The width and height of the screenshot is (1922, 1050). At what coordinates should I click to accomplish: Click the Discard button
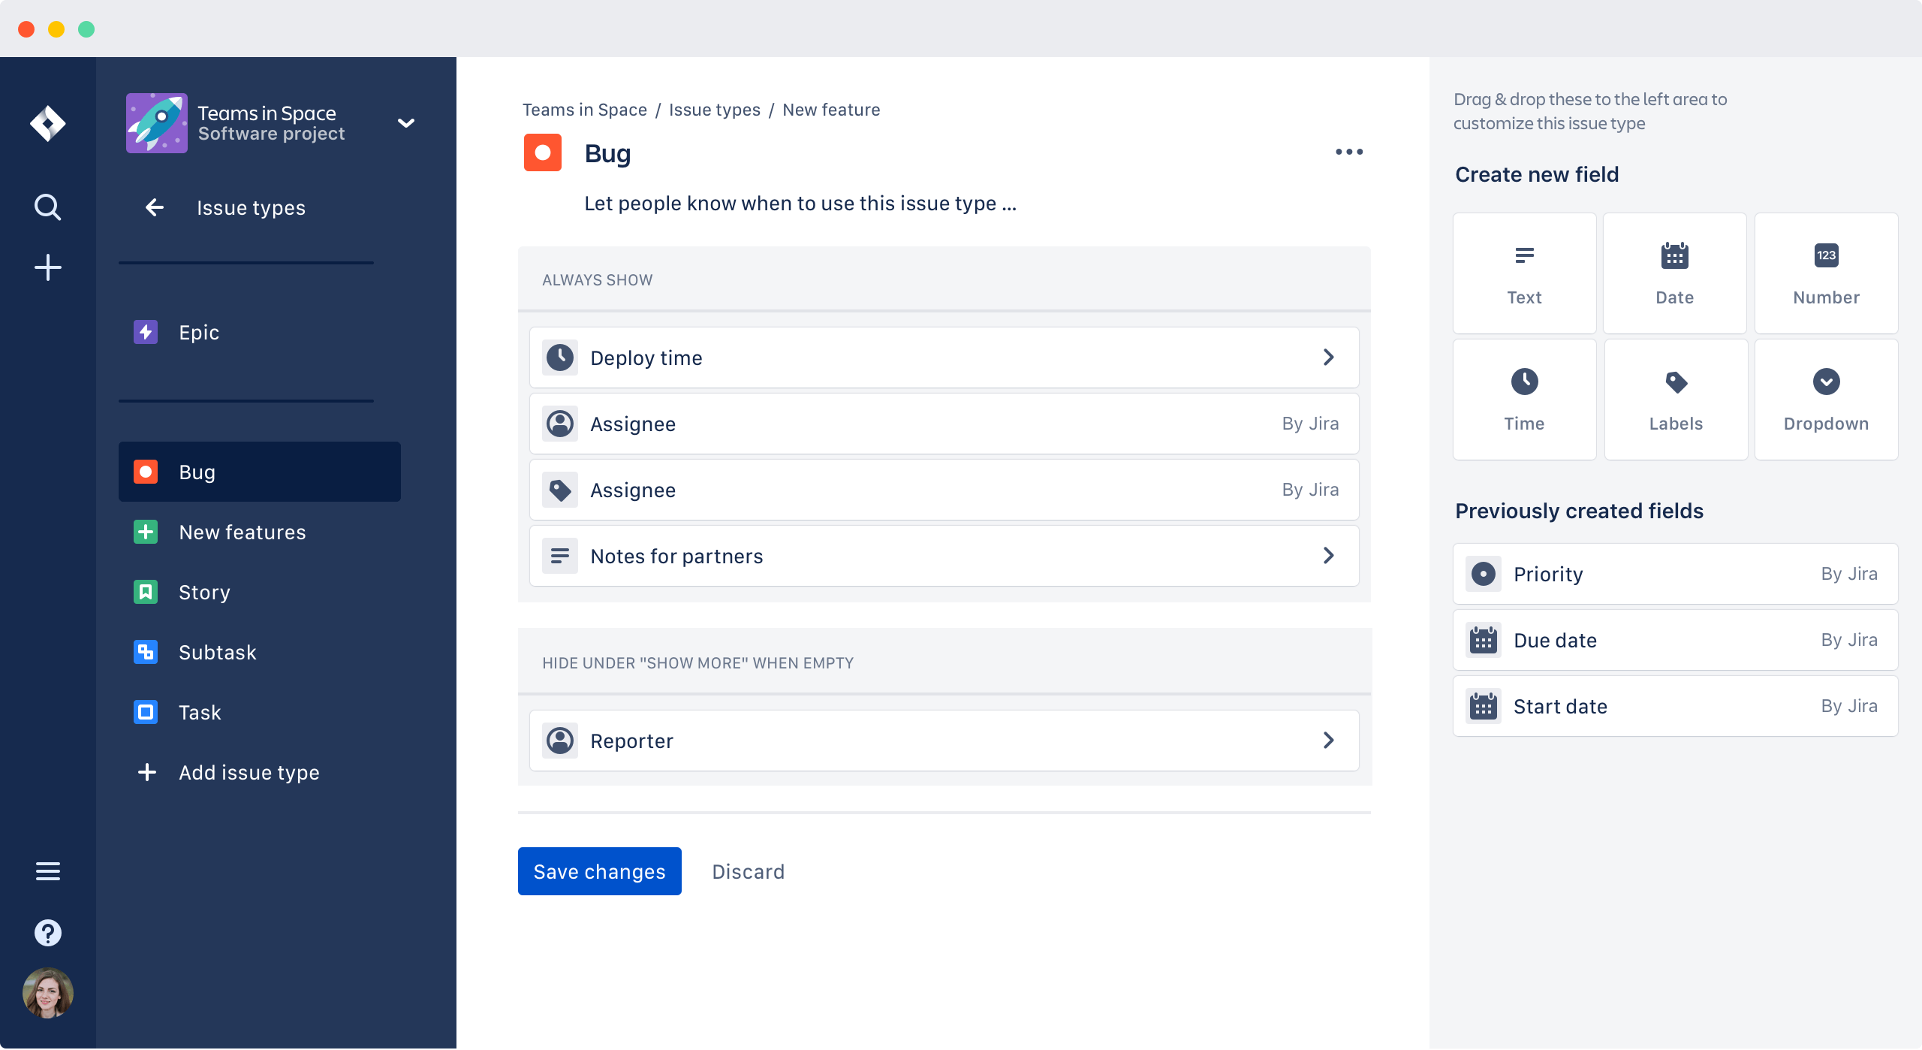pos(749,870)
